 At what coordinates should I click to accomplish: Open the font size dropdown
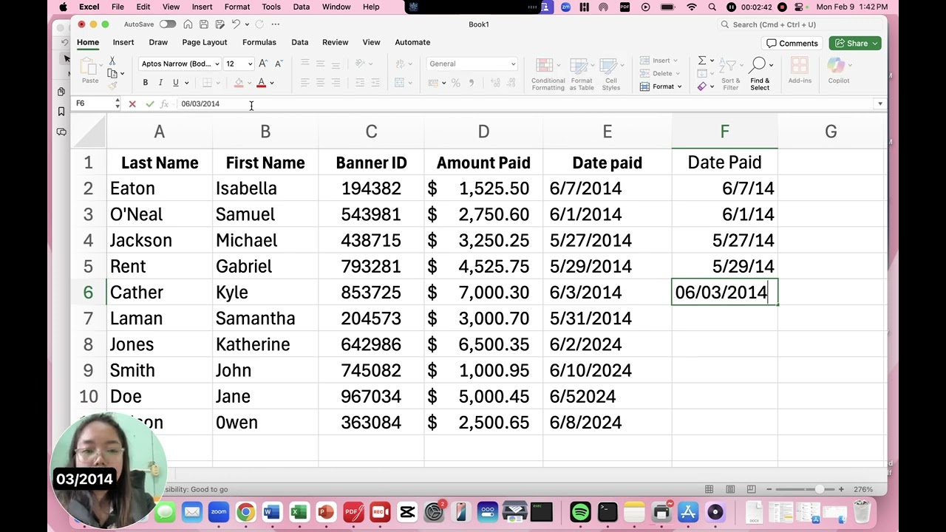(250, 64)
